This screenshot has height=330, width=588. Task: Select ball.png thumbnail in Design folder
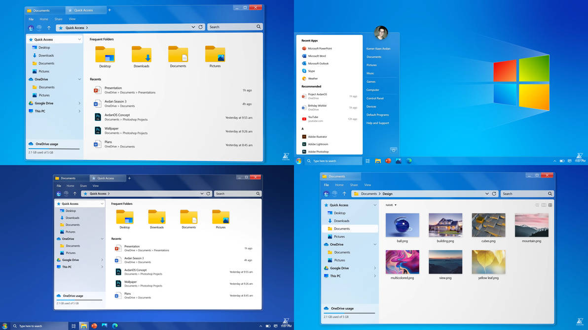tap(403, 225)
